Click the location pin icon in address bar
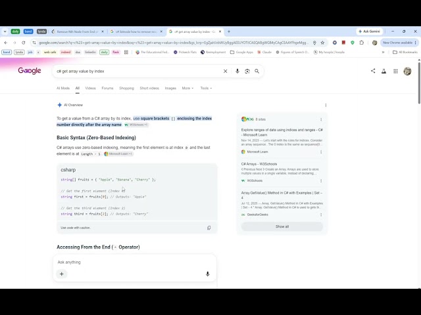421x315 pixels. 314,43
